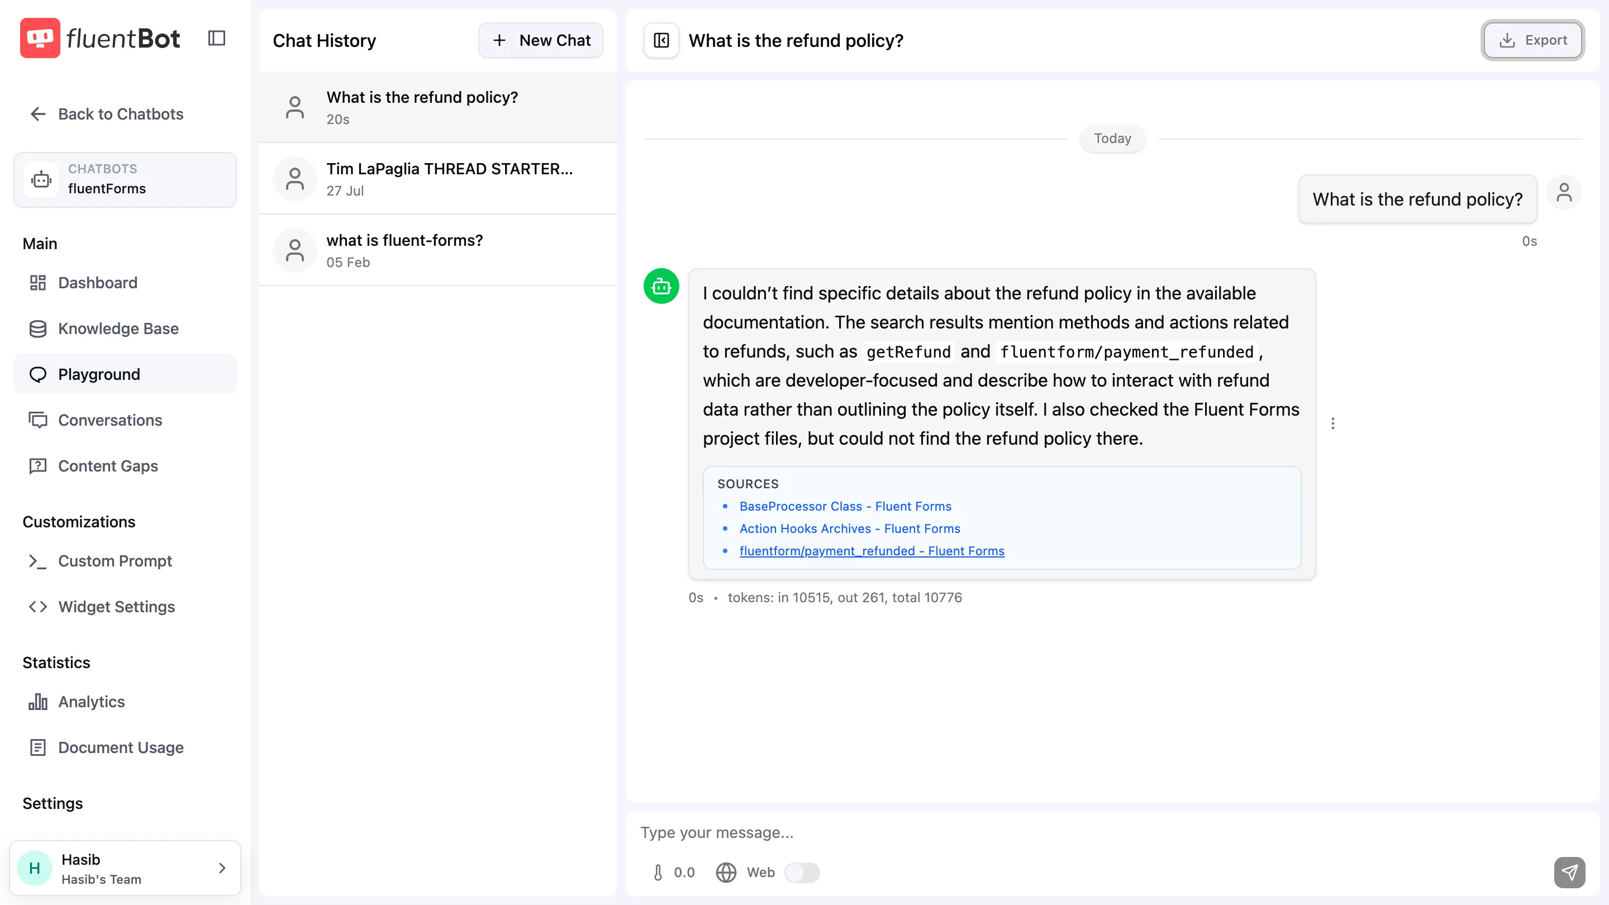Click the Today date separator
The height and width of the screenshot is (905, 1609).
[1112, 138]
